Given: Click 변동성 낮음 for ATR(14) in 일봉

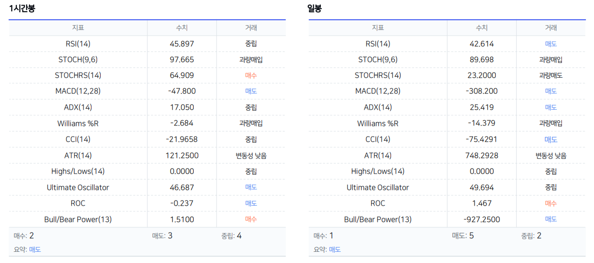Looking at the screenshot, I should 551,155.
